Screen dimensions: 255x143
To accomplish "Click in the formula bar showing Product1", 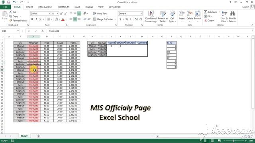I will pyautogui.click(x=149, y=31).
